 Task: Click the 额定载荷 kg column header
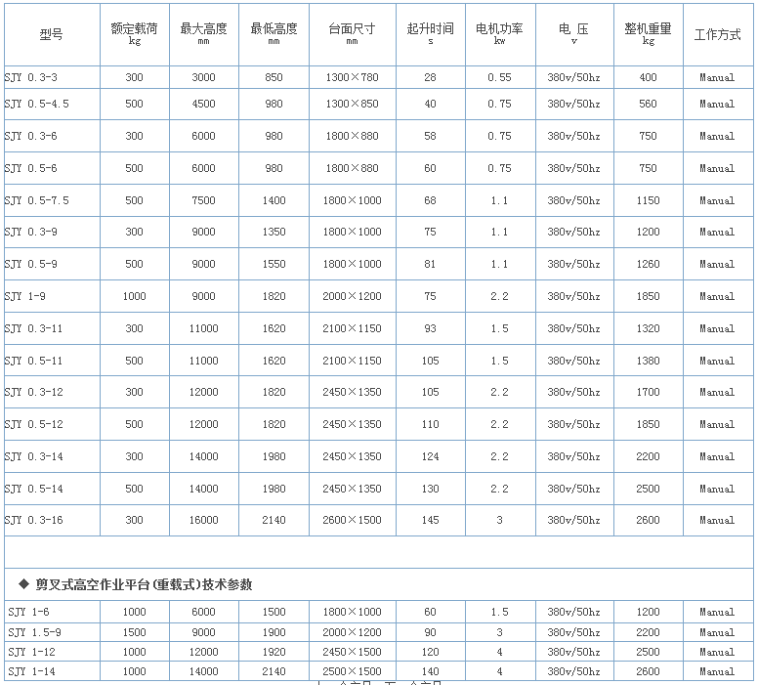click(x=135, y=34)
